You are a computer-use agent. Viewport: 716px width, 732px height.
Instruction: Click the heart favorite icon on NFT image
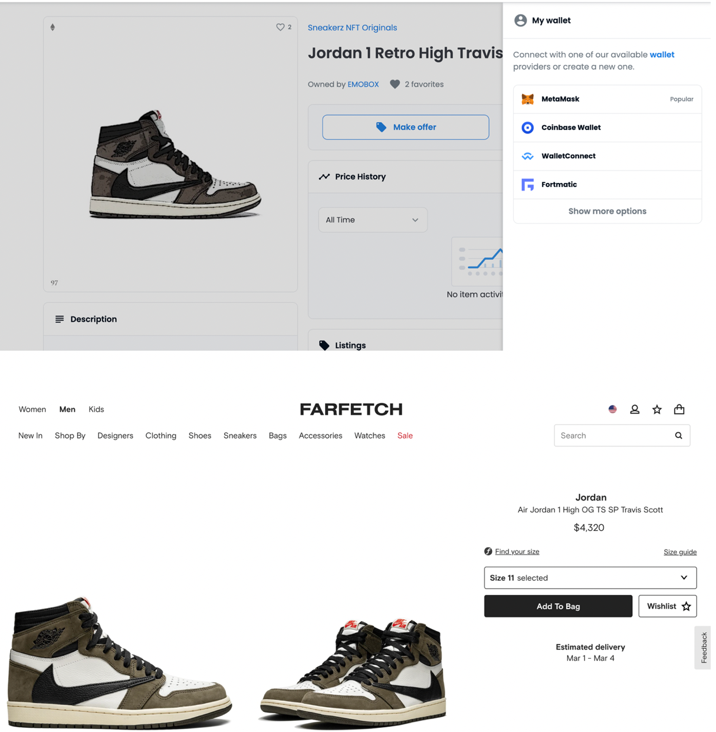(280, 27)
